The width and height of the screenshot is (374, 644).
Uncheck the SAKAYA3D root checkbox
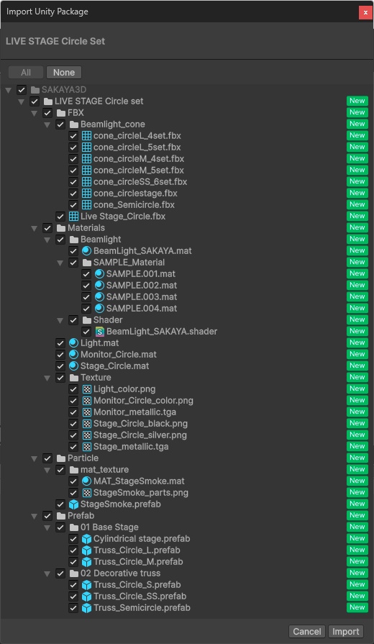[x=22, y=89]
